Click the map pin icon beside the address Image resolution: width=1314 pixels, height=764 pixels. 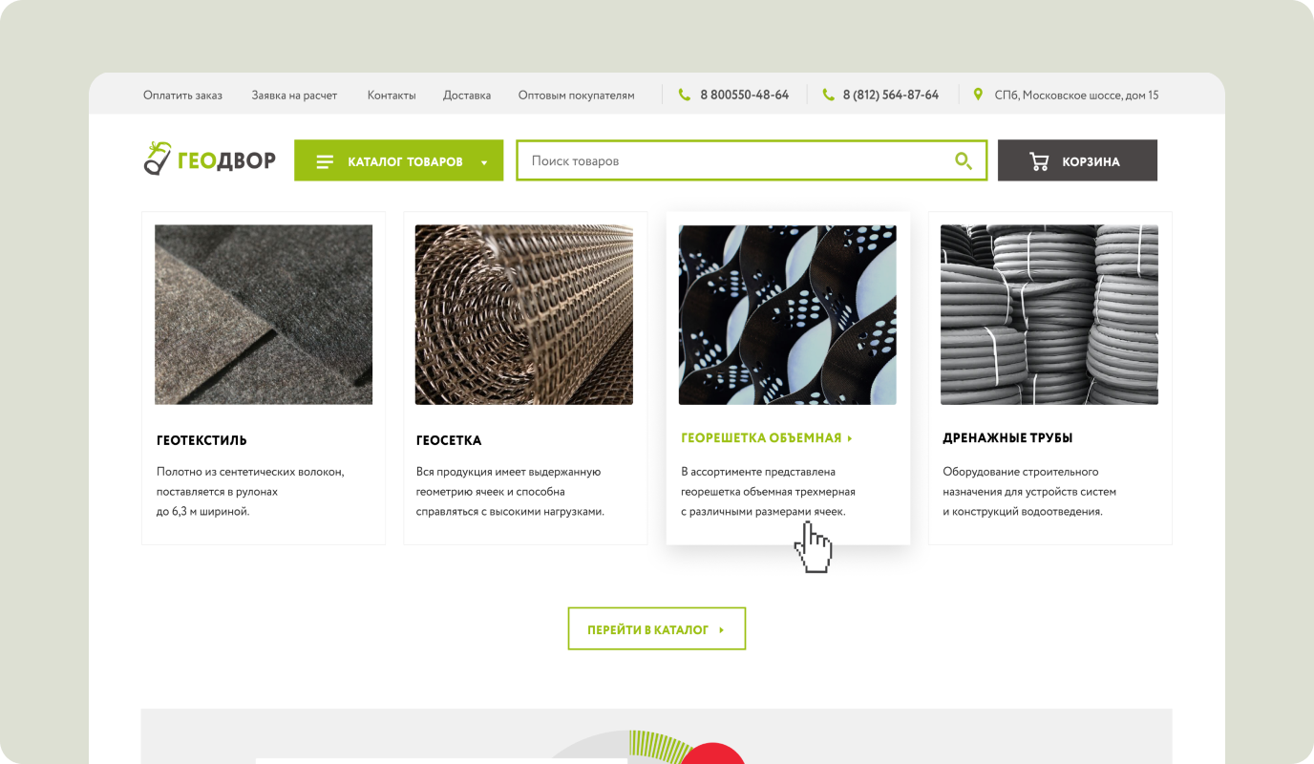978,95
